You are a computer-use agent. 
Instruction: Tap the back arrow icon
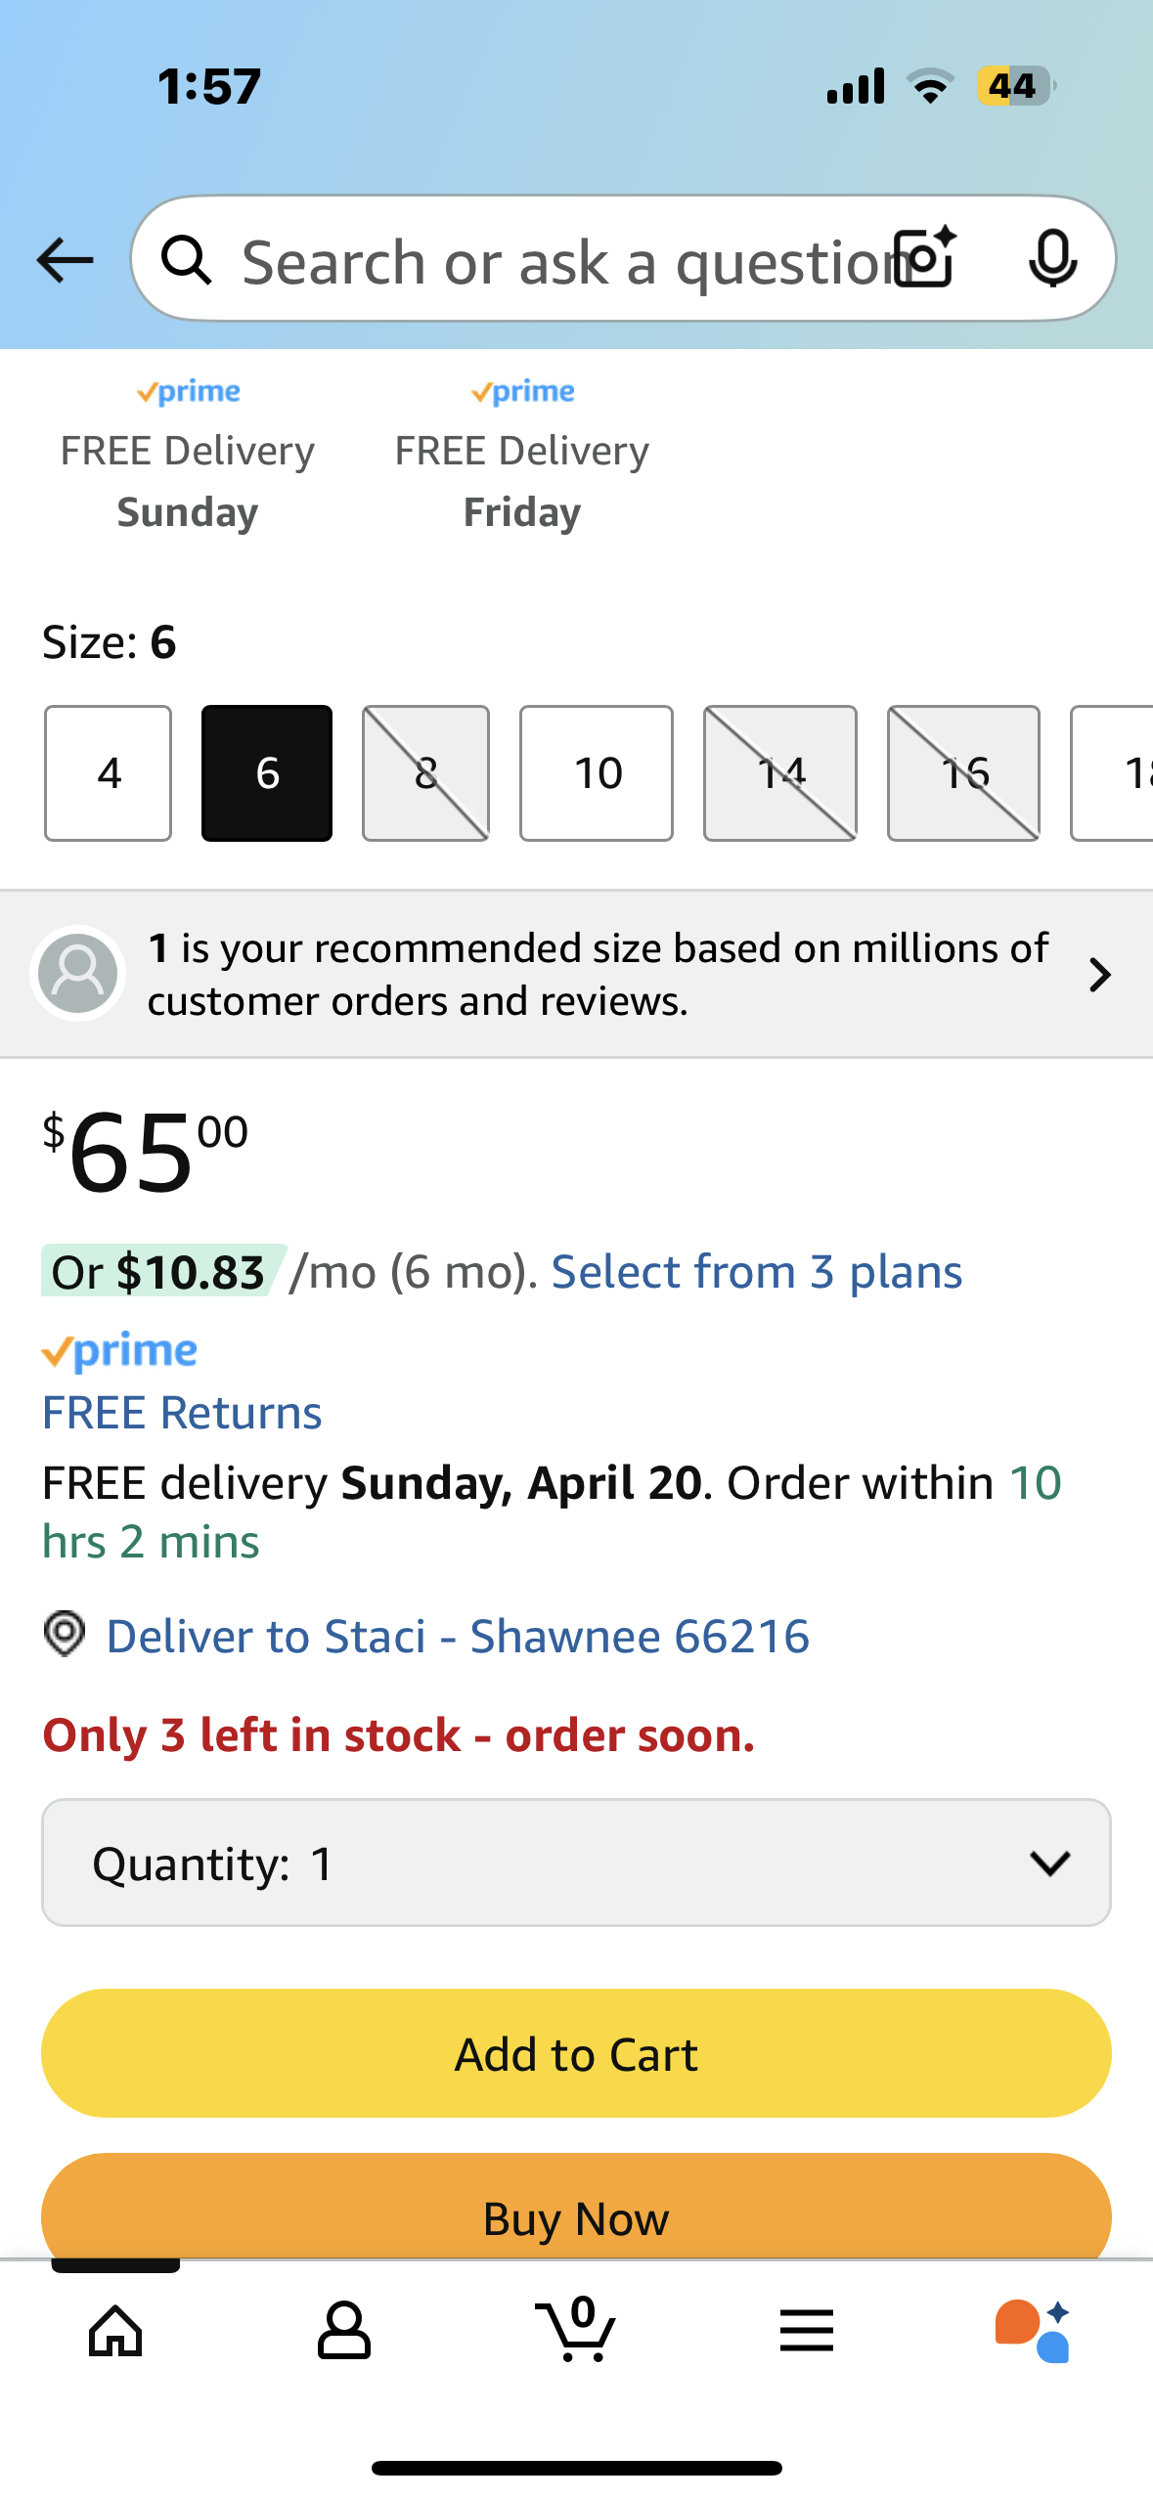pos(65,260)
